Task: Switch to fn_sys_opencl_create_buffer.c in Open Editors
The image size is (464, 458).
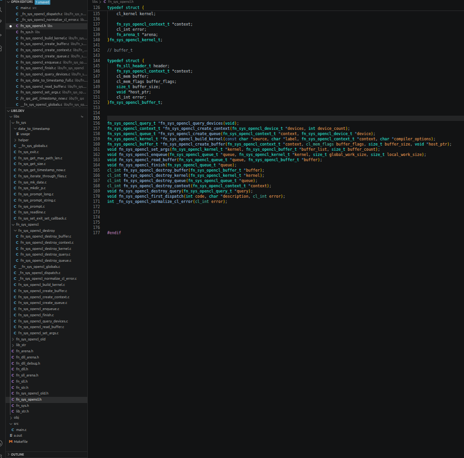Action: point(45,44)
